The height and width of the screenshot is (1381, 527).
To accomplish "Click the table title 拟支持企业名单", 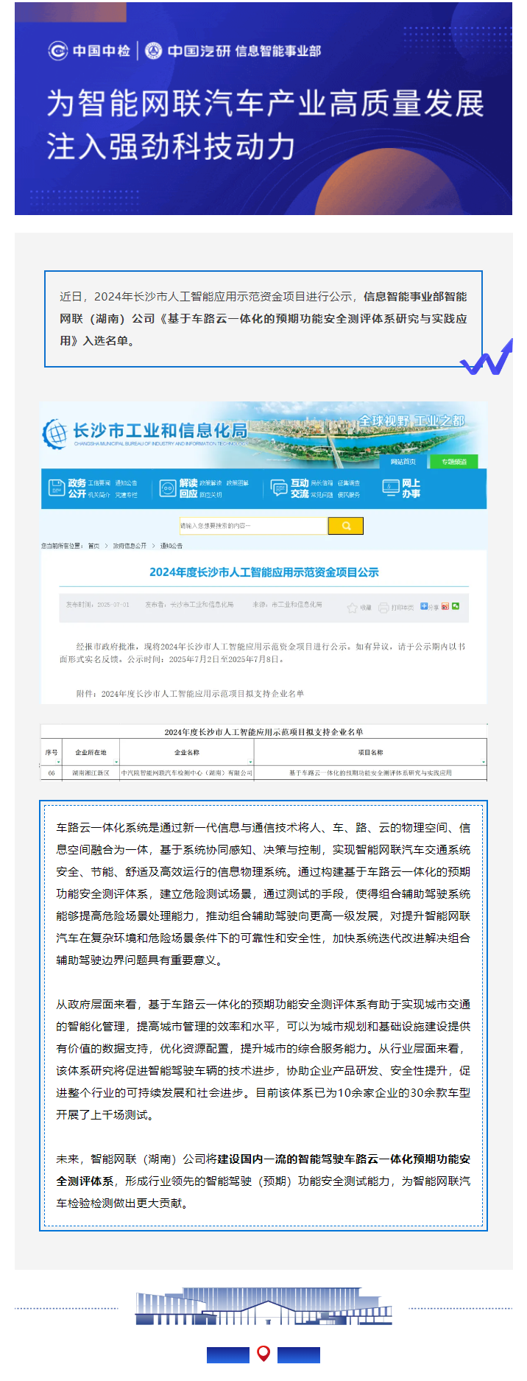I will (263, 732).
